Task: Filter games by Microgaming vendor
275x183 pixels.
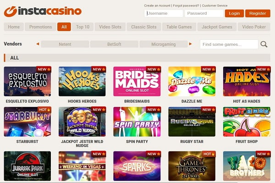Action: click(164, 44)
